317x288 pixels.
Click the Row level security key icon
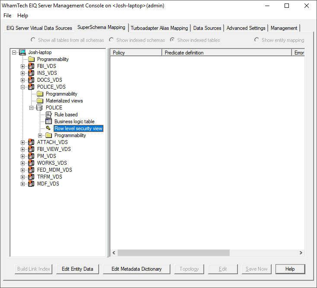(48, 128)
